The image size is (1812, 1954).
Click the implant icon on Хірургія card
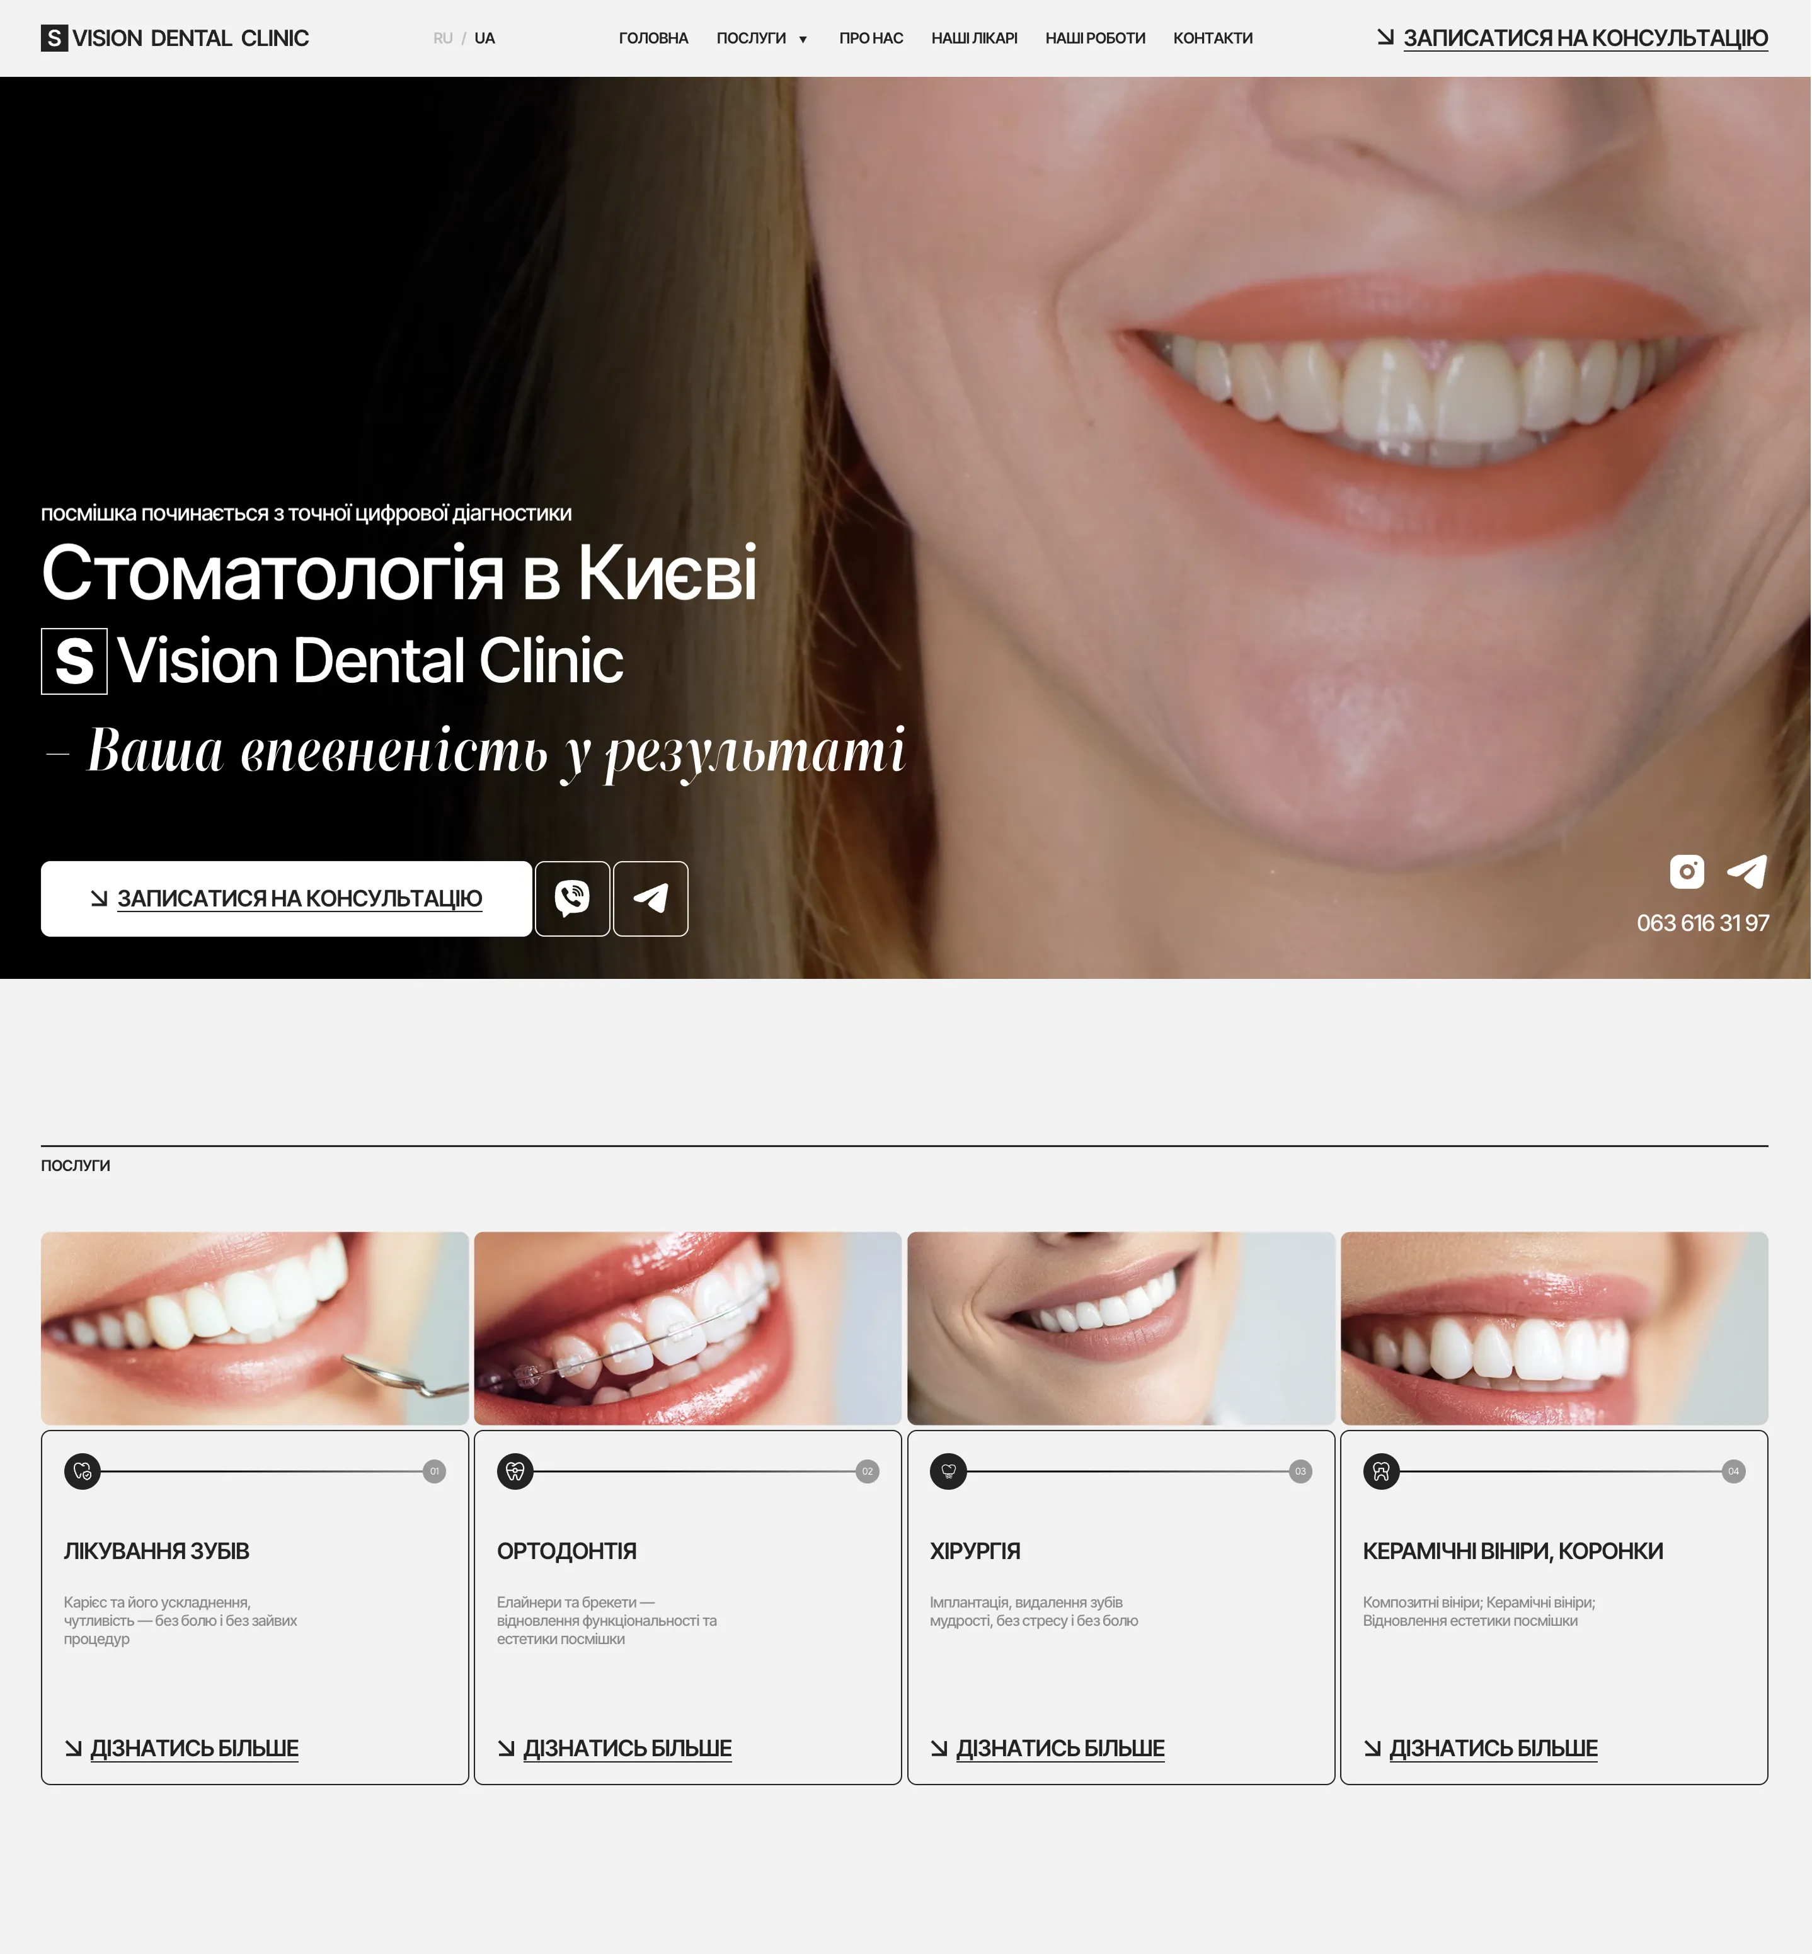[948, 1471]
